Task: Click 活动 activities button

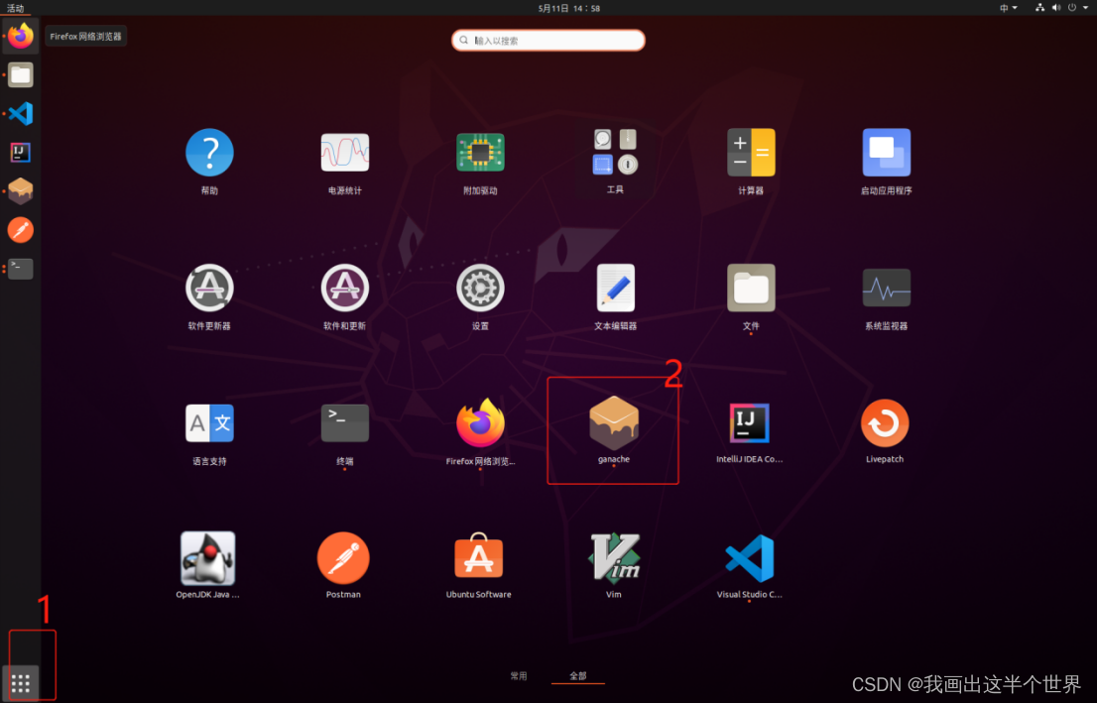Action: (x=15, y=8)
